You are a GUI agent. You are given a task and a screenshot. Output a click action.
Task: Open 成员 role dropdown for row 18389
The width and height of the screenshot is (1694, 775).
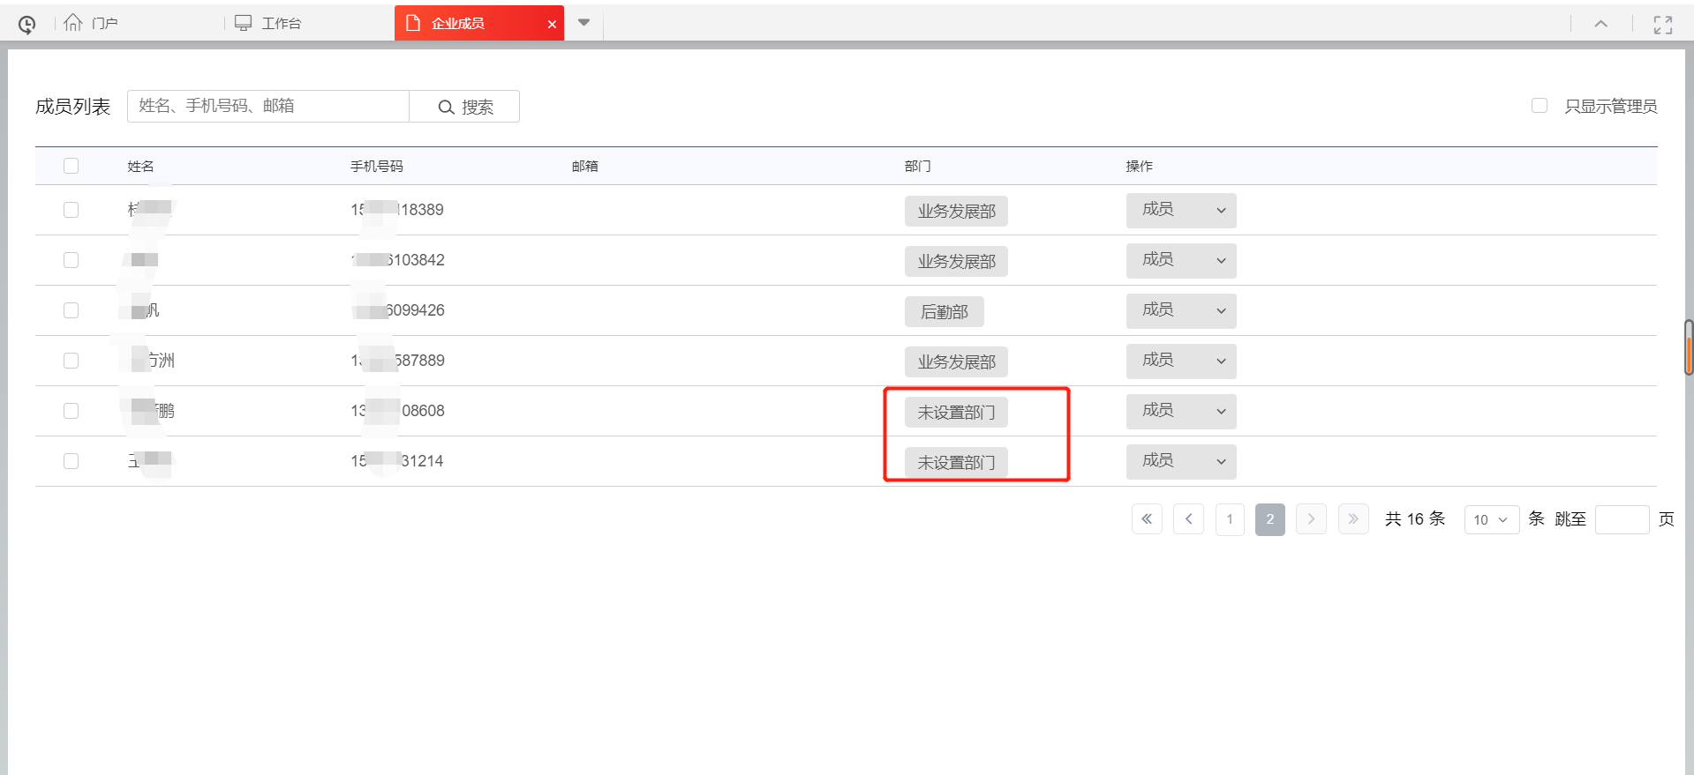[x=1181, y=211]
